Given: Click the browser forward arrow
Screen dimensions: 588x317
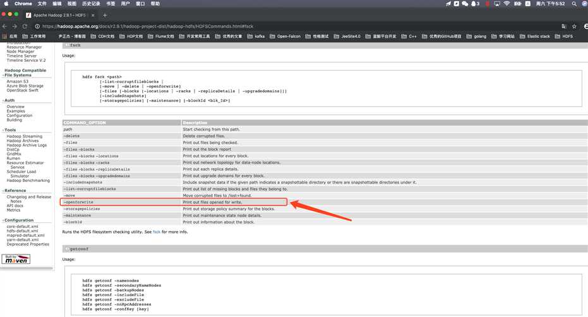Looking at the screenshot, I should point(15,27).
